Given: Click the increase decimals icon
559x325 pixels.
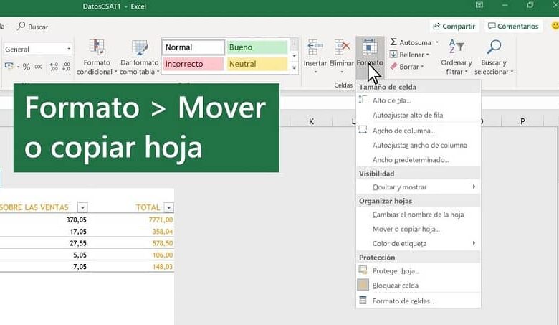Looking at the screenshot, I should [54, 66].
